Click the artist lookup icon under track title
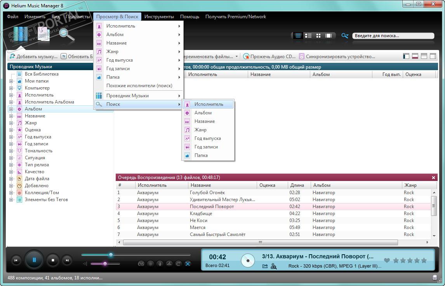The height and width of the screenshot is (286, 445). pos(274,266)
